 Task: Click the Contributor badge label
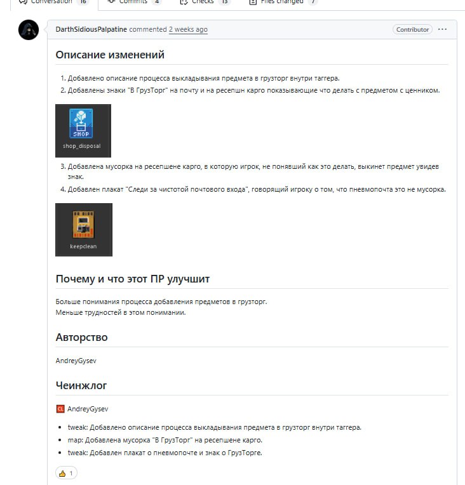(x=412, y=29)
